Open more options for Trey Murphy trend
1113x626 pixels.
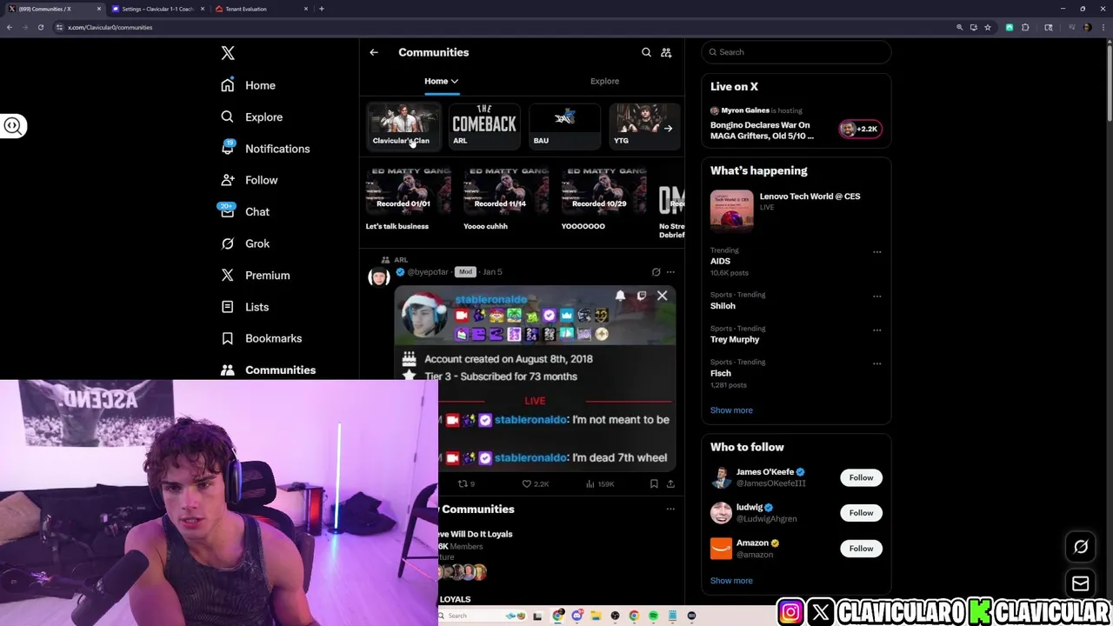[876, 330]
